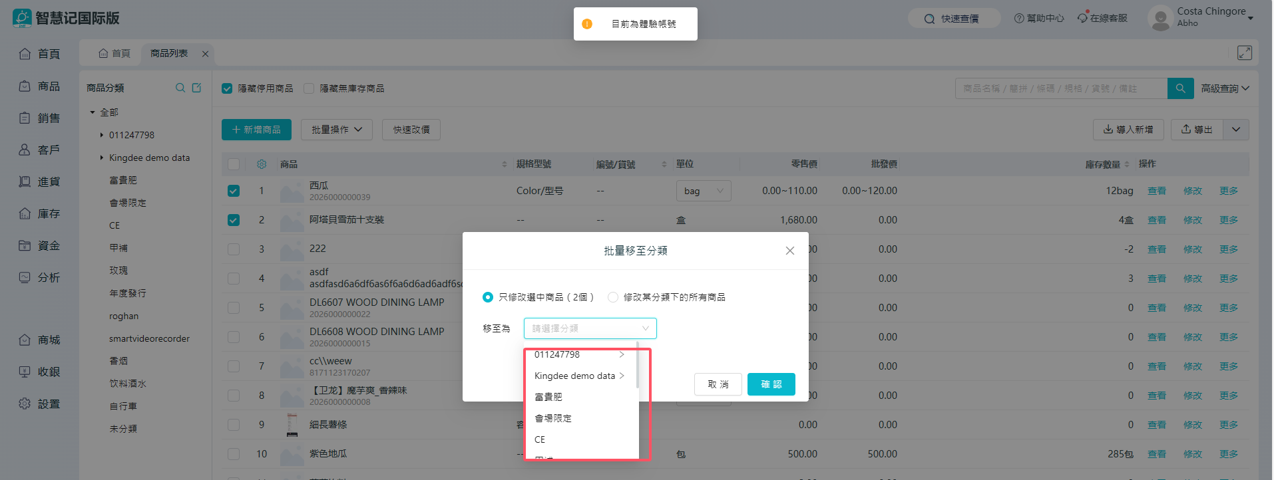
Task: Click the fullscreen expand icon
Action: coord(1244,53)
